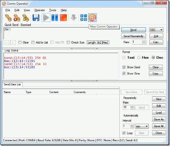Image resolution: width=170 pixels, height=146 pixels.
Task: Open the calculator toolbar icon
Action: click(x=84, y=18)
